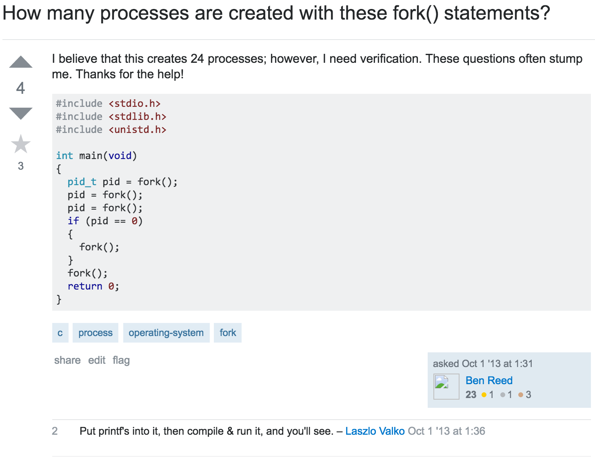Screen dimensions: 595x460
Task: Click the edit link
Action: [97, 360]
